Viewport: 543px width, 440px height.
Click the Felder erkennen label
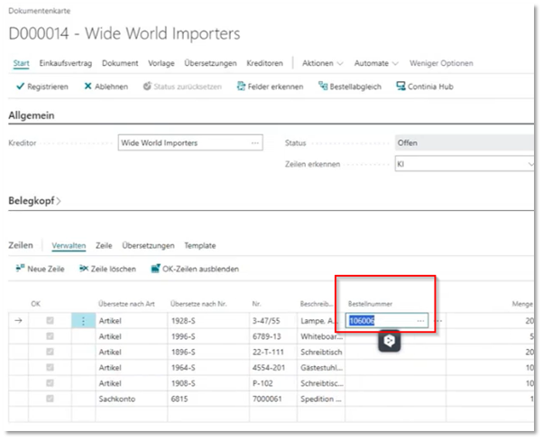(275, 87)
